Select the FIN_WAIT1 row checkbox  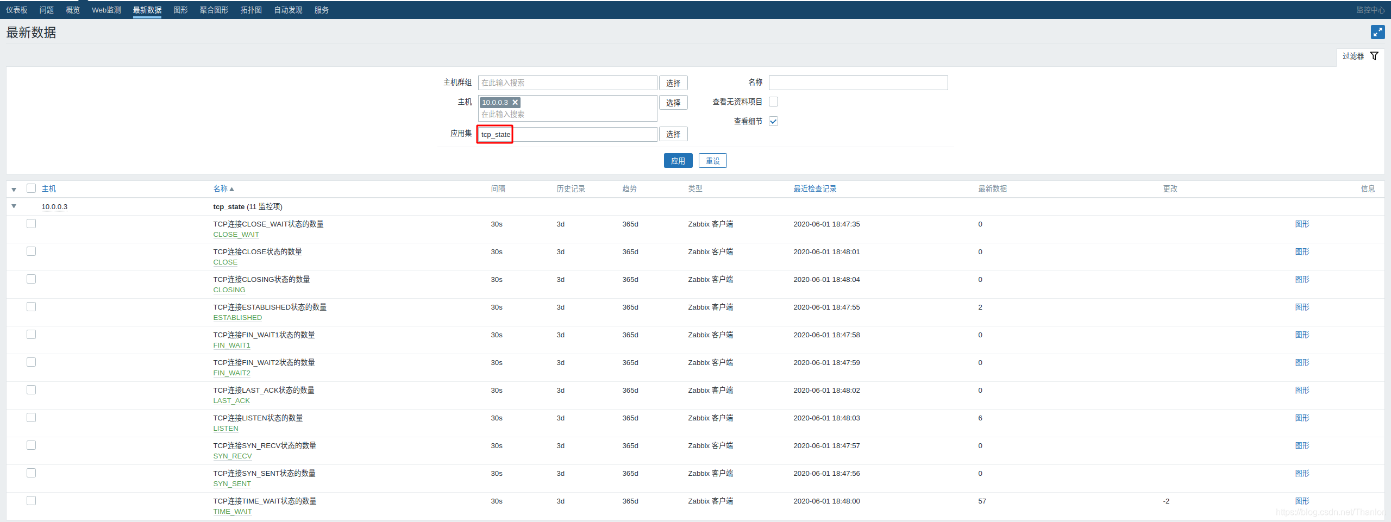point(32,335)
